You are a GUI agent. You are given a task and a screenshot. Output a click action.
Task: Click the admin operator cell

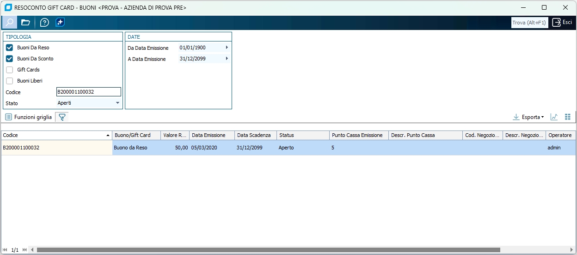[561, 148]
